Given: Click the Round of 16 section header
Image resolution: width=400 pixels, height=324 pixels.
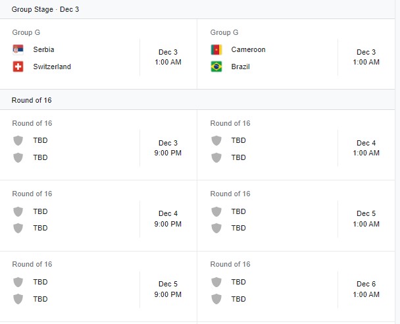Looking at the screenshot, I should tap(32, 100).
